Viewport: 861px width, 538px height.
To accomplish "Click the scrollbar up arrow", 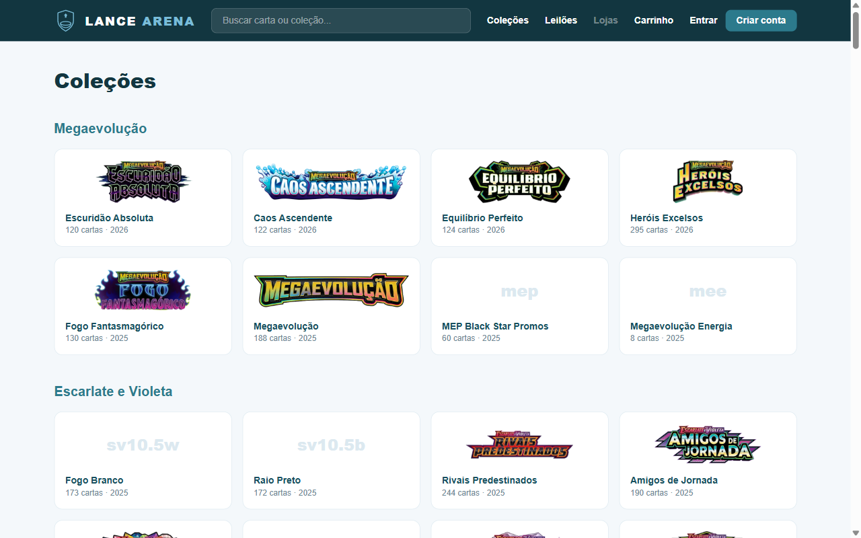I will 856,5.
